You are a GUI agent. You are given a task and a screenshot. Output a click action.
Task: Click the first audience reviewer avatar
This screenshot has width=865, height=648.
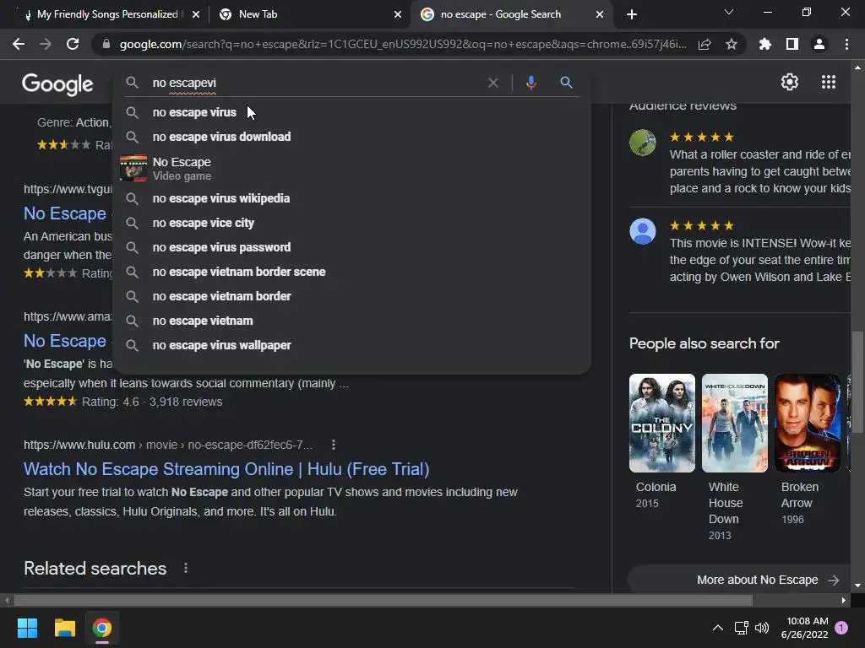click(643, 143)
